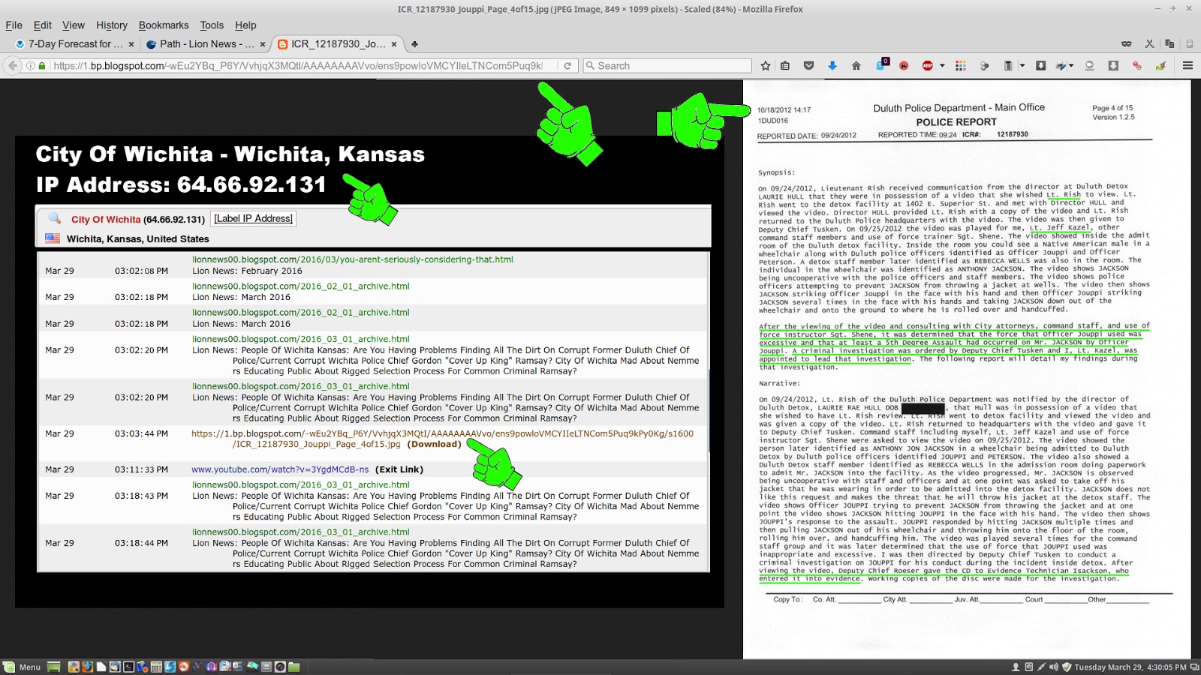Click the greyed-out Paste clipboard icon
Image resolution: width=1201 pixels, height=675 pixels.
pyautogui.click(x=1189, y=44)
